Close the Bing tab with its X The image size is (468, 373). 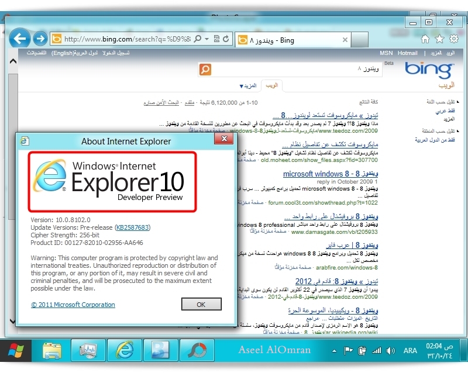(345, 40)
